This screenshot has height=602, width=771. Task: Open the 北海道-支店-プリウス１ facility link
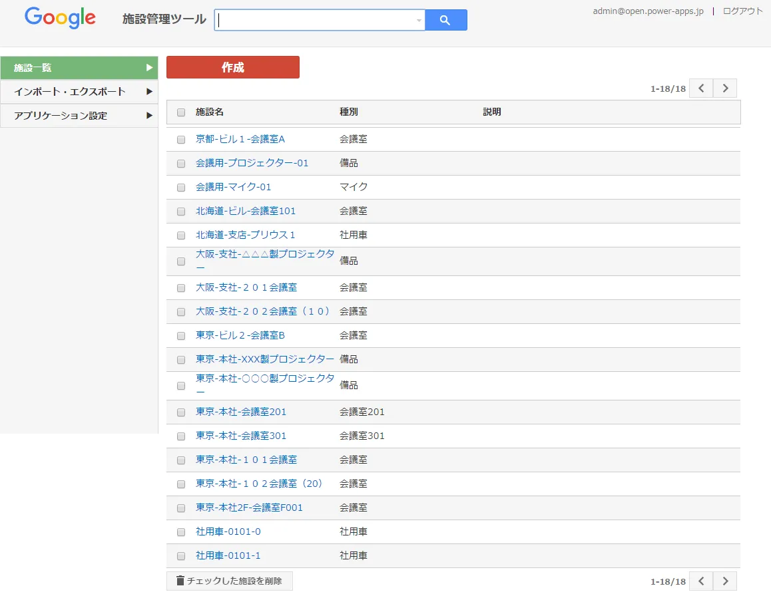point(246,235)
